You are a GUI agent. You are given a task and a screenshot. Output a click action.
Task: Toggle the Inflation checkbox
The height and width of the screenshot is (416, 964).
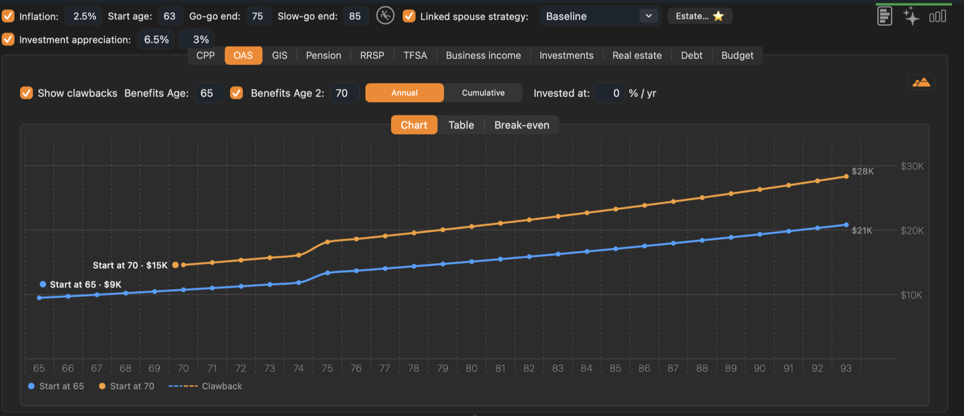(x=8, y=16)
